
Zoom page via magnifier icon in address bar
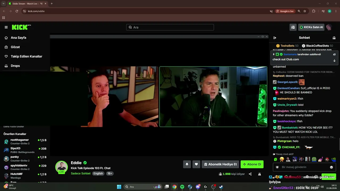tap(299, 11)
